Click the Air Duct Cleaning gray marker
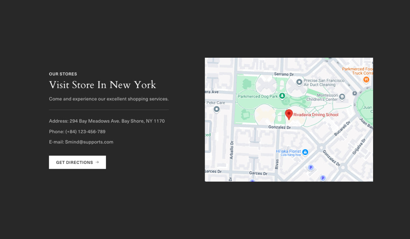 [x=299, y=82]
